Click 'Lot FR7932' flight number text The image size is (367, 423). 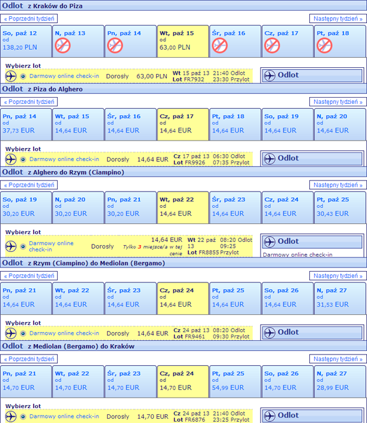(188, 80)
